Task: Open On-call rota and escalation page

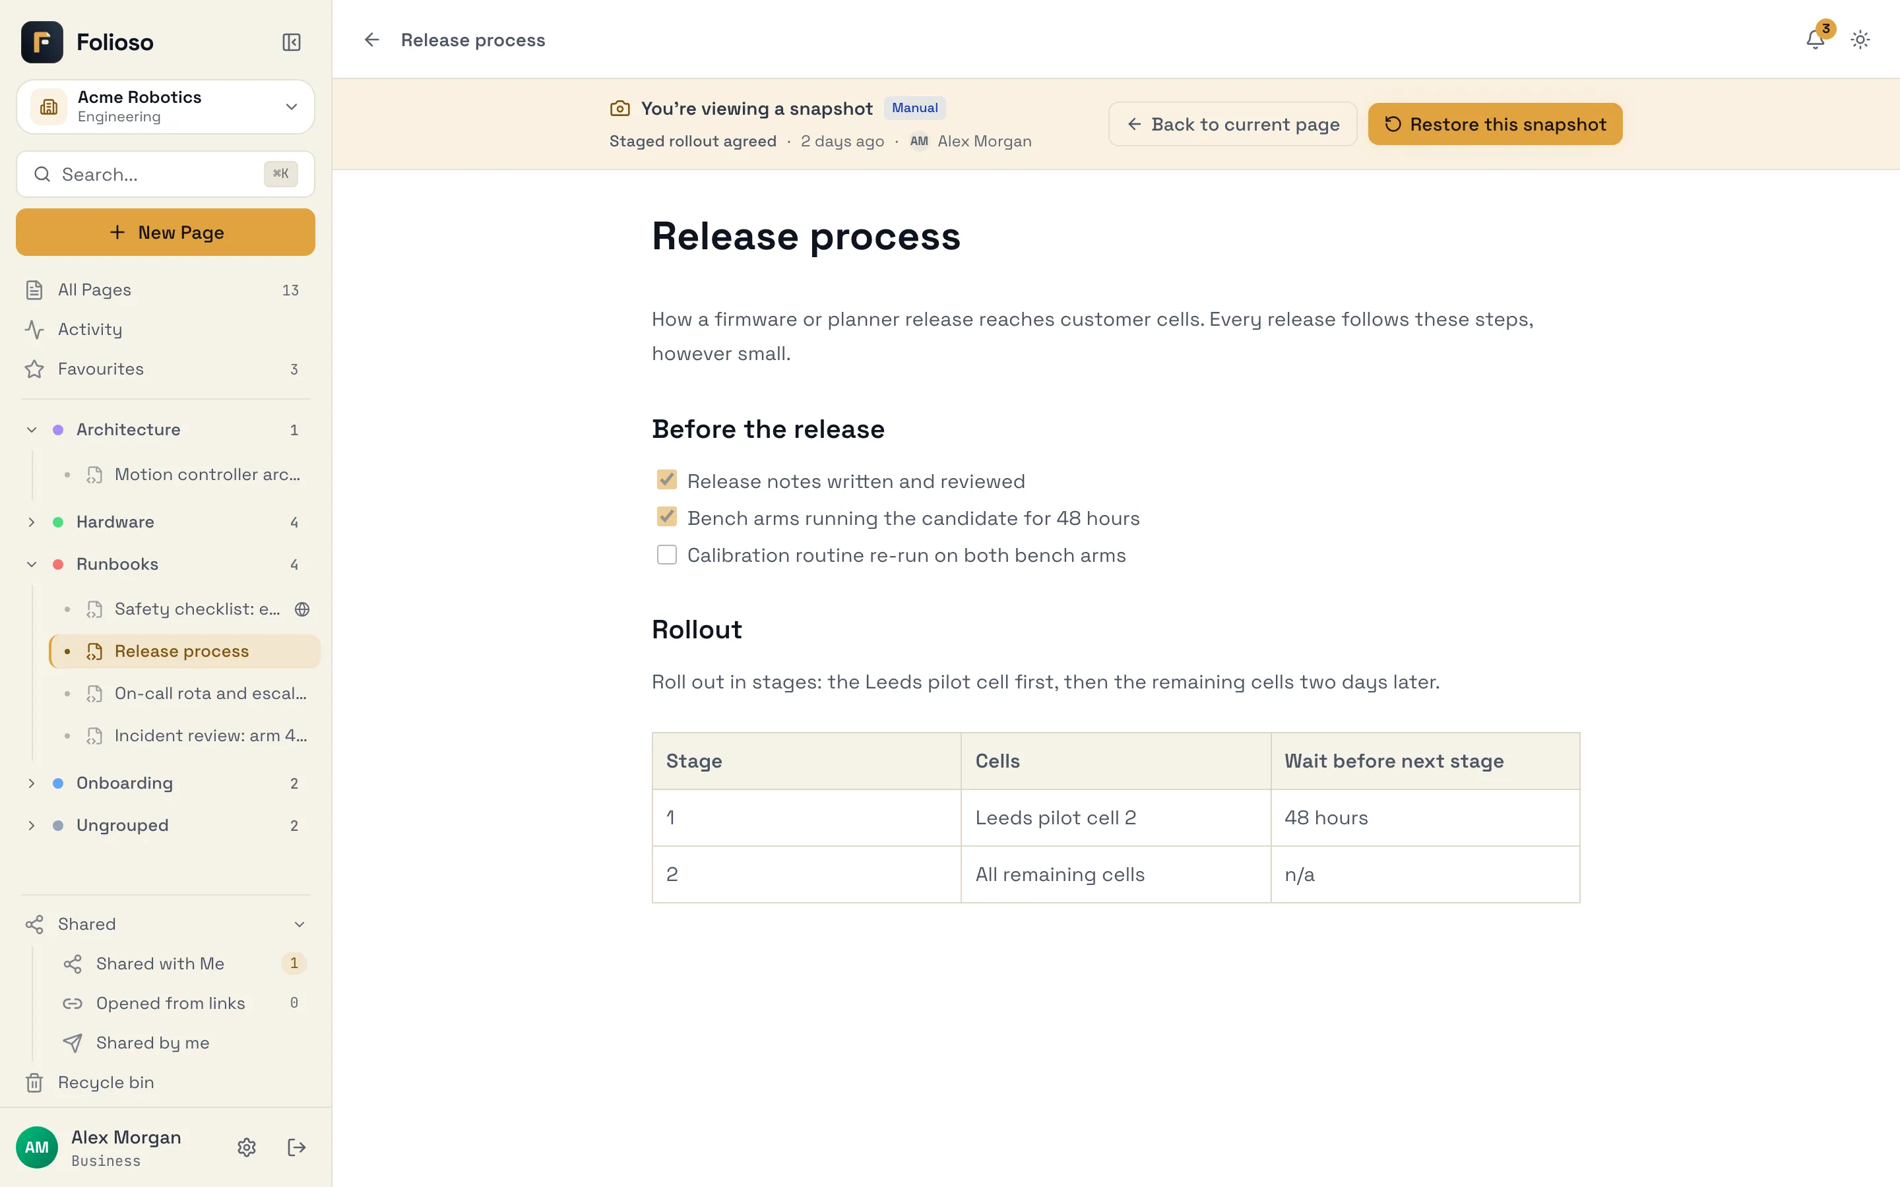Action: pos(185,693)
